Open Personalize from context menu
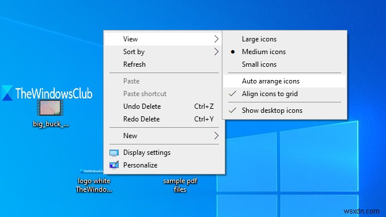 point(164,165)
